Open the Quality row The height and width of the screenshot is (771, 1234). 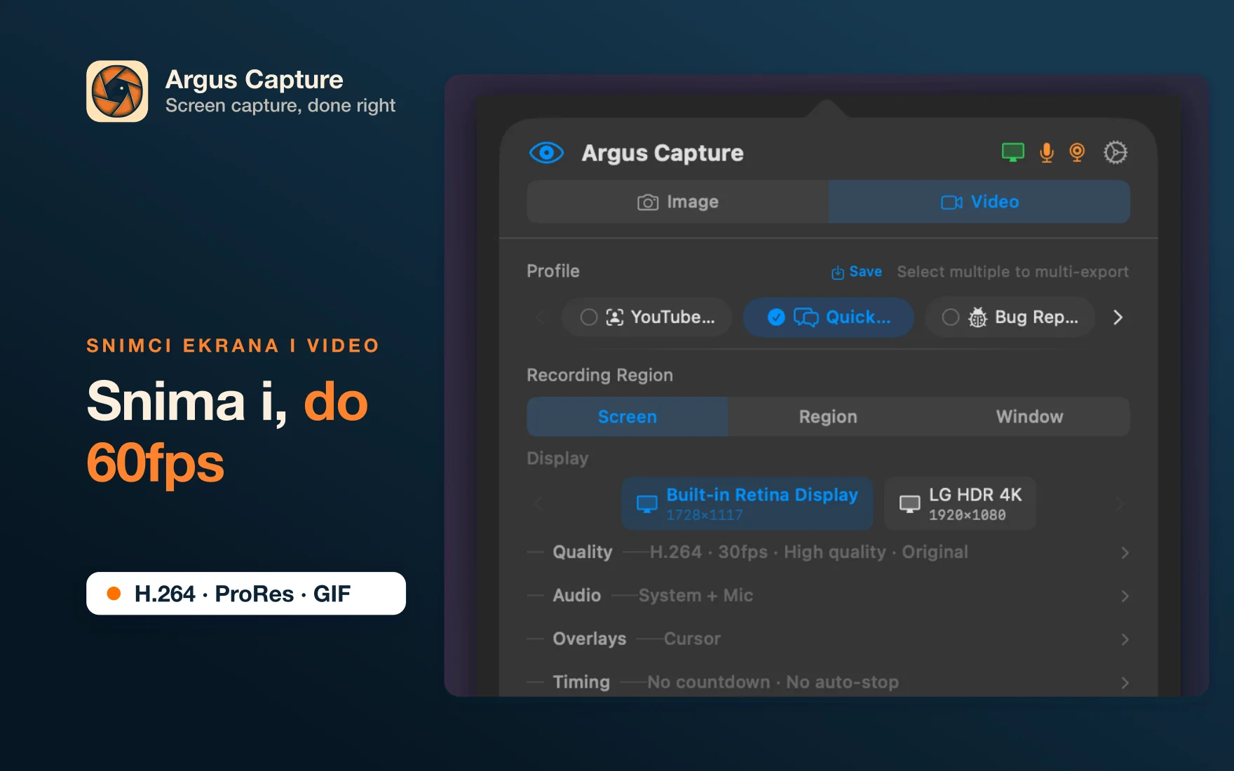828,552
